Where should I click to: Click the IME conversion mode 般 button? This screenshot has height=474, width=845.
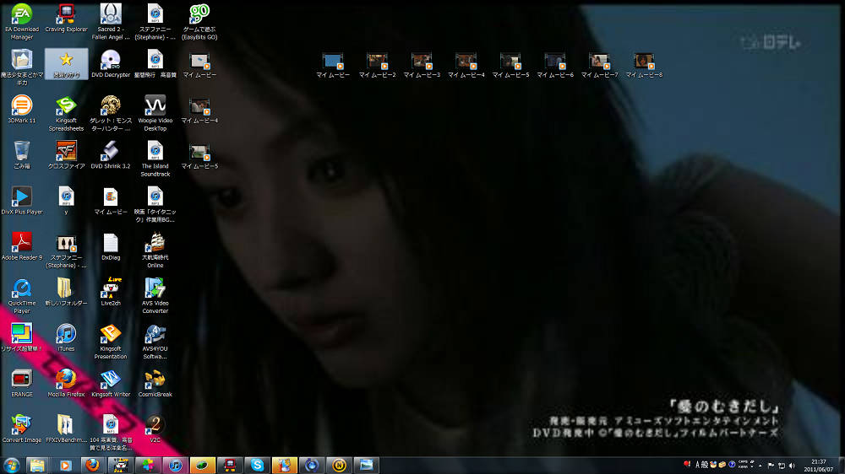tap(705, 465)
